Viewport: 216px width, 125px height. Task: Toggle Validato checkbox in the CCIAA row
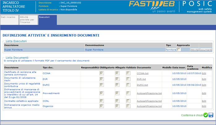point(128,73)
